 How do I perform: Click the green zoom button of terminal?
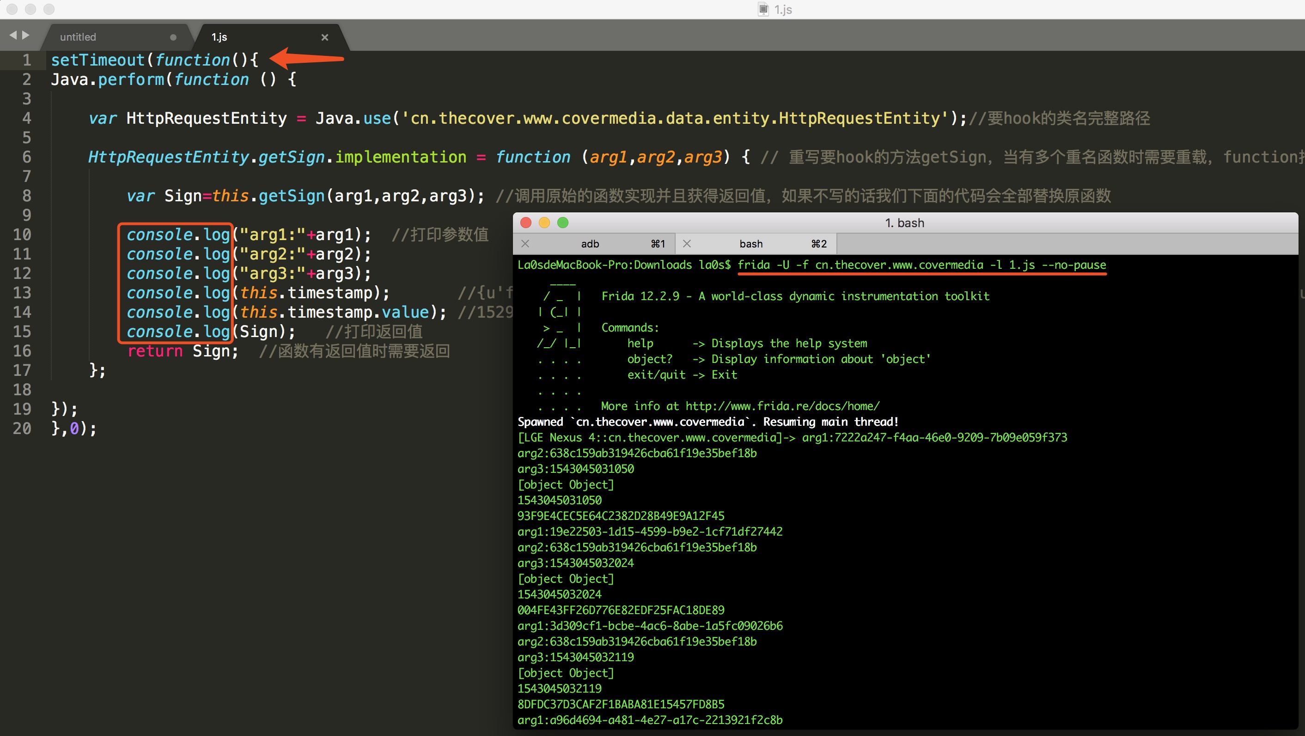(x=563, y=223)
